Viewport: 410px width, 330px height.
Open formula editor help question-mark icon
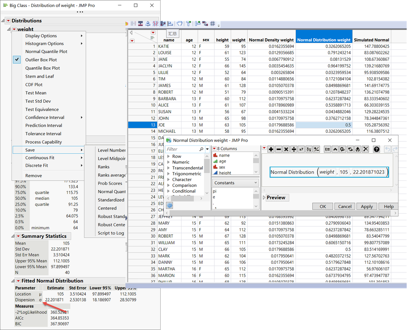coord(376,149)
